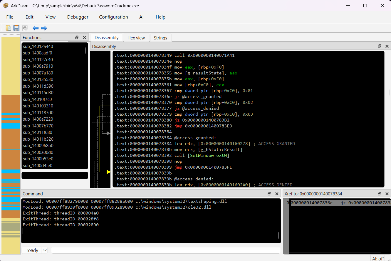
Task: Open the View menu
Action: tap(51, 17)
